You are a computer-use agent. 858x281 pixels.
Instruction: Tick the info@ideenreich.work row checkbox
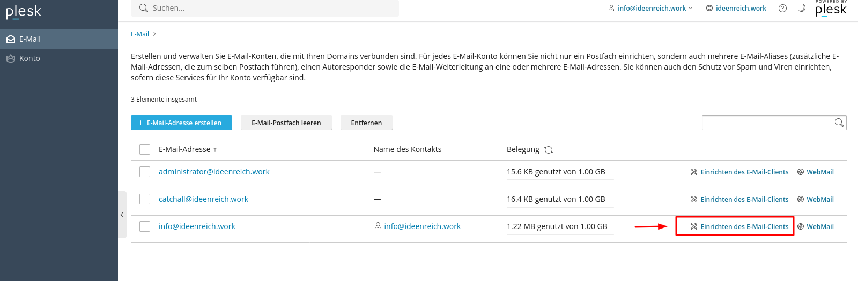pyautogui.click(x=145, y=226)
